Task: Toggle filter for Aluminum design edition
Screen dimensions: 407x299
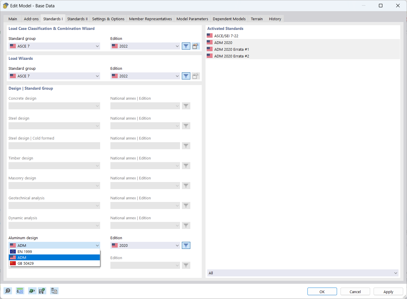Action: 186,245
